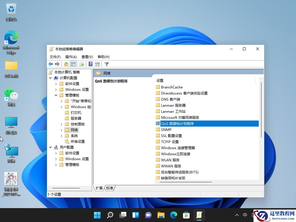
Task: Click the Export List toolbar icon
Action: pos(82,64)
